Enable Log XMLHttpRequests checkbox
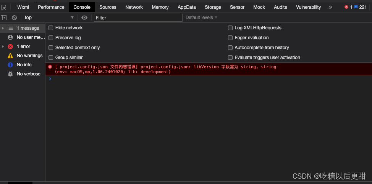This screenshot has width=372, height=184. coord(230,28)
